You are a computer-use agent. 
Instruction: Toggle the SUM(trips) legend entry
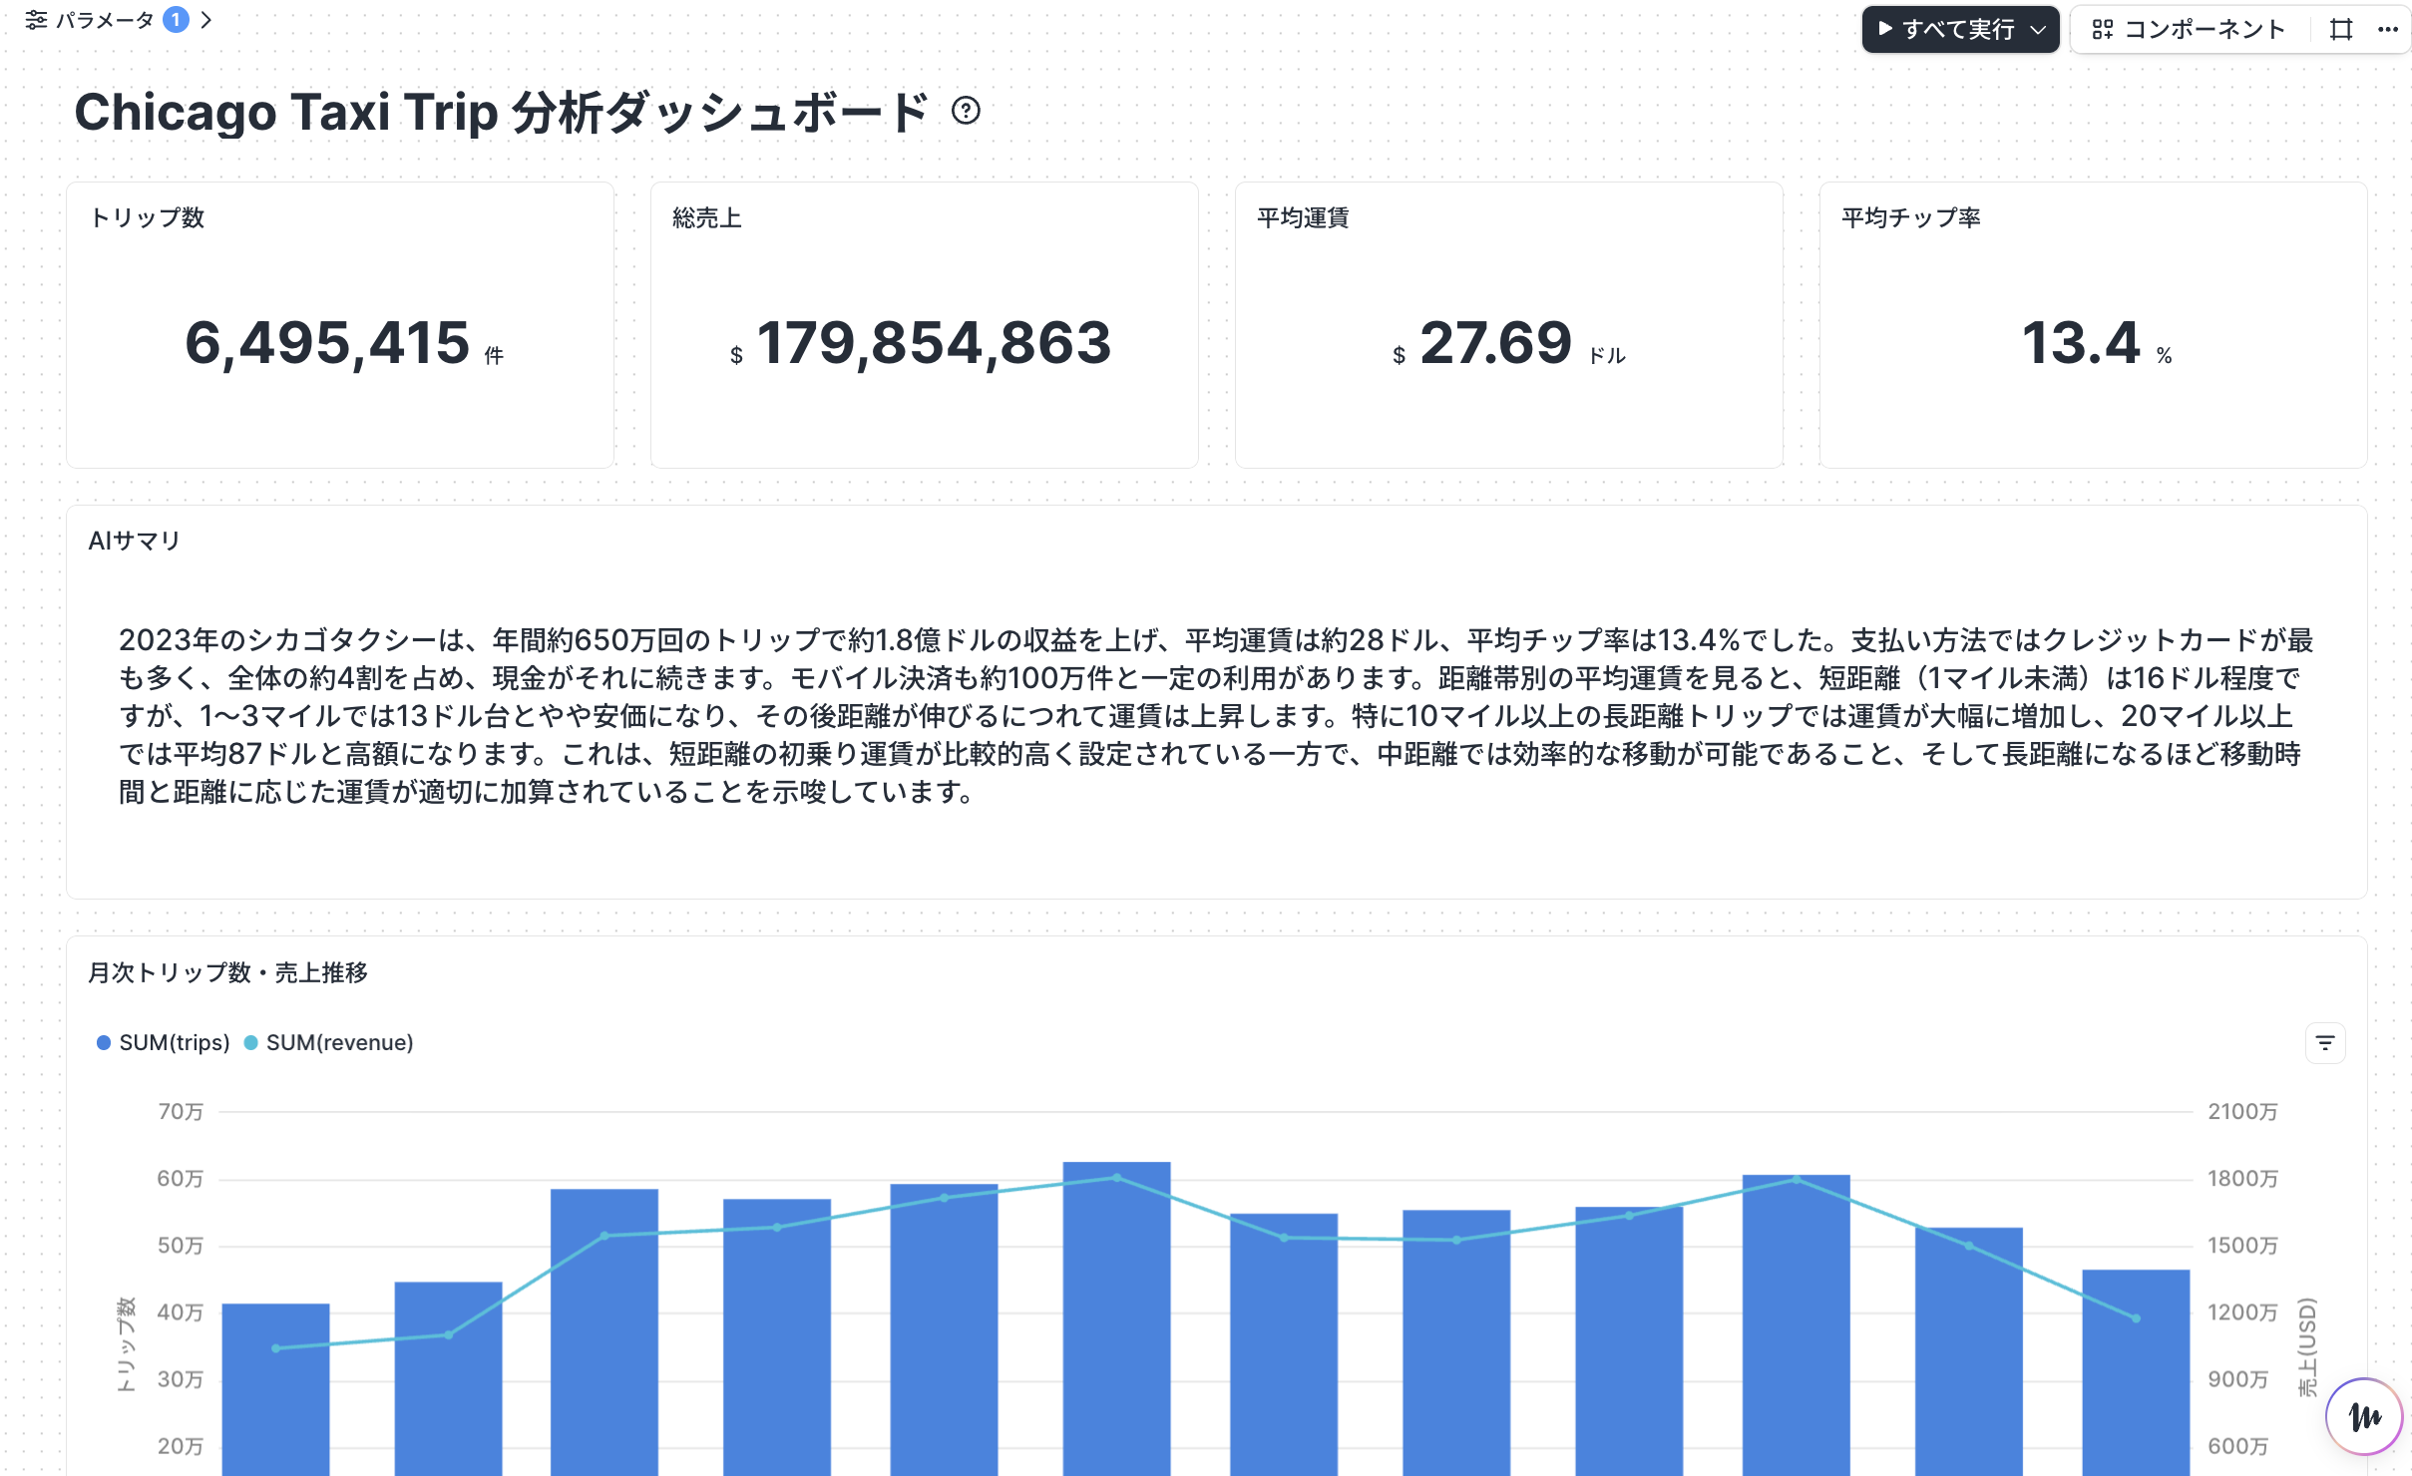(163, 1042)
